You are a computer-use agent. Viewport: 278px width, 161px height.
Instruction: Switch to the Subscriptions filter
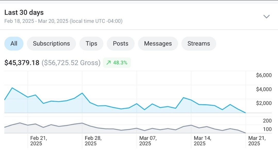pos(52,43)
